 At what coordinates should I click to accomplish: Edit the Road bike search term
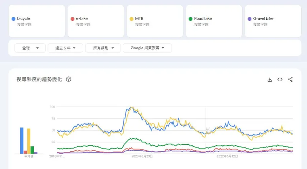click(214, 21)
